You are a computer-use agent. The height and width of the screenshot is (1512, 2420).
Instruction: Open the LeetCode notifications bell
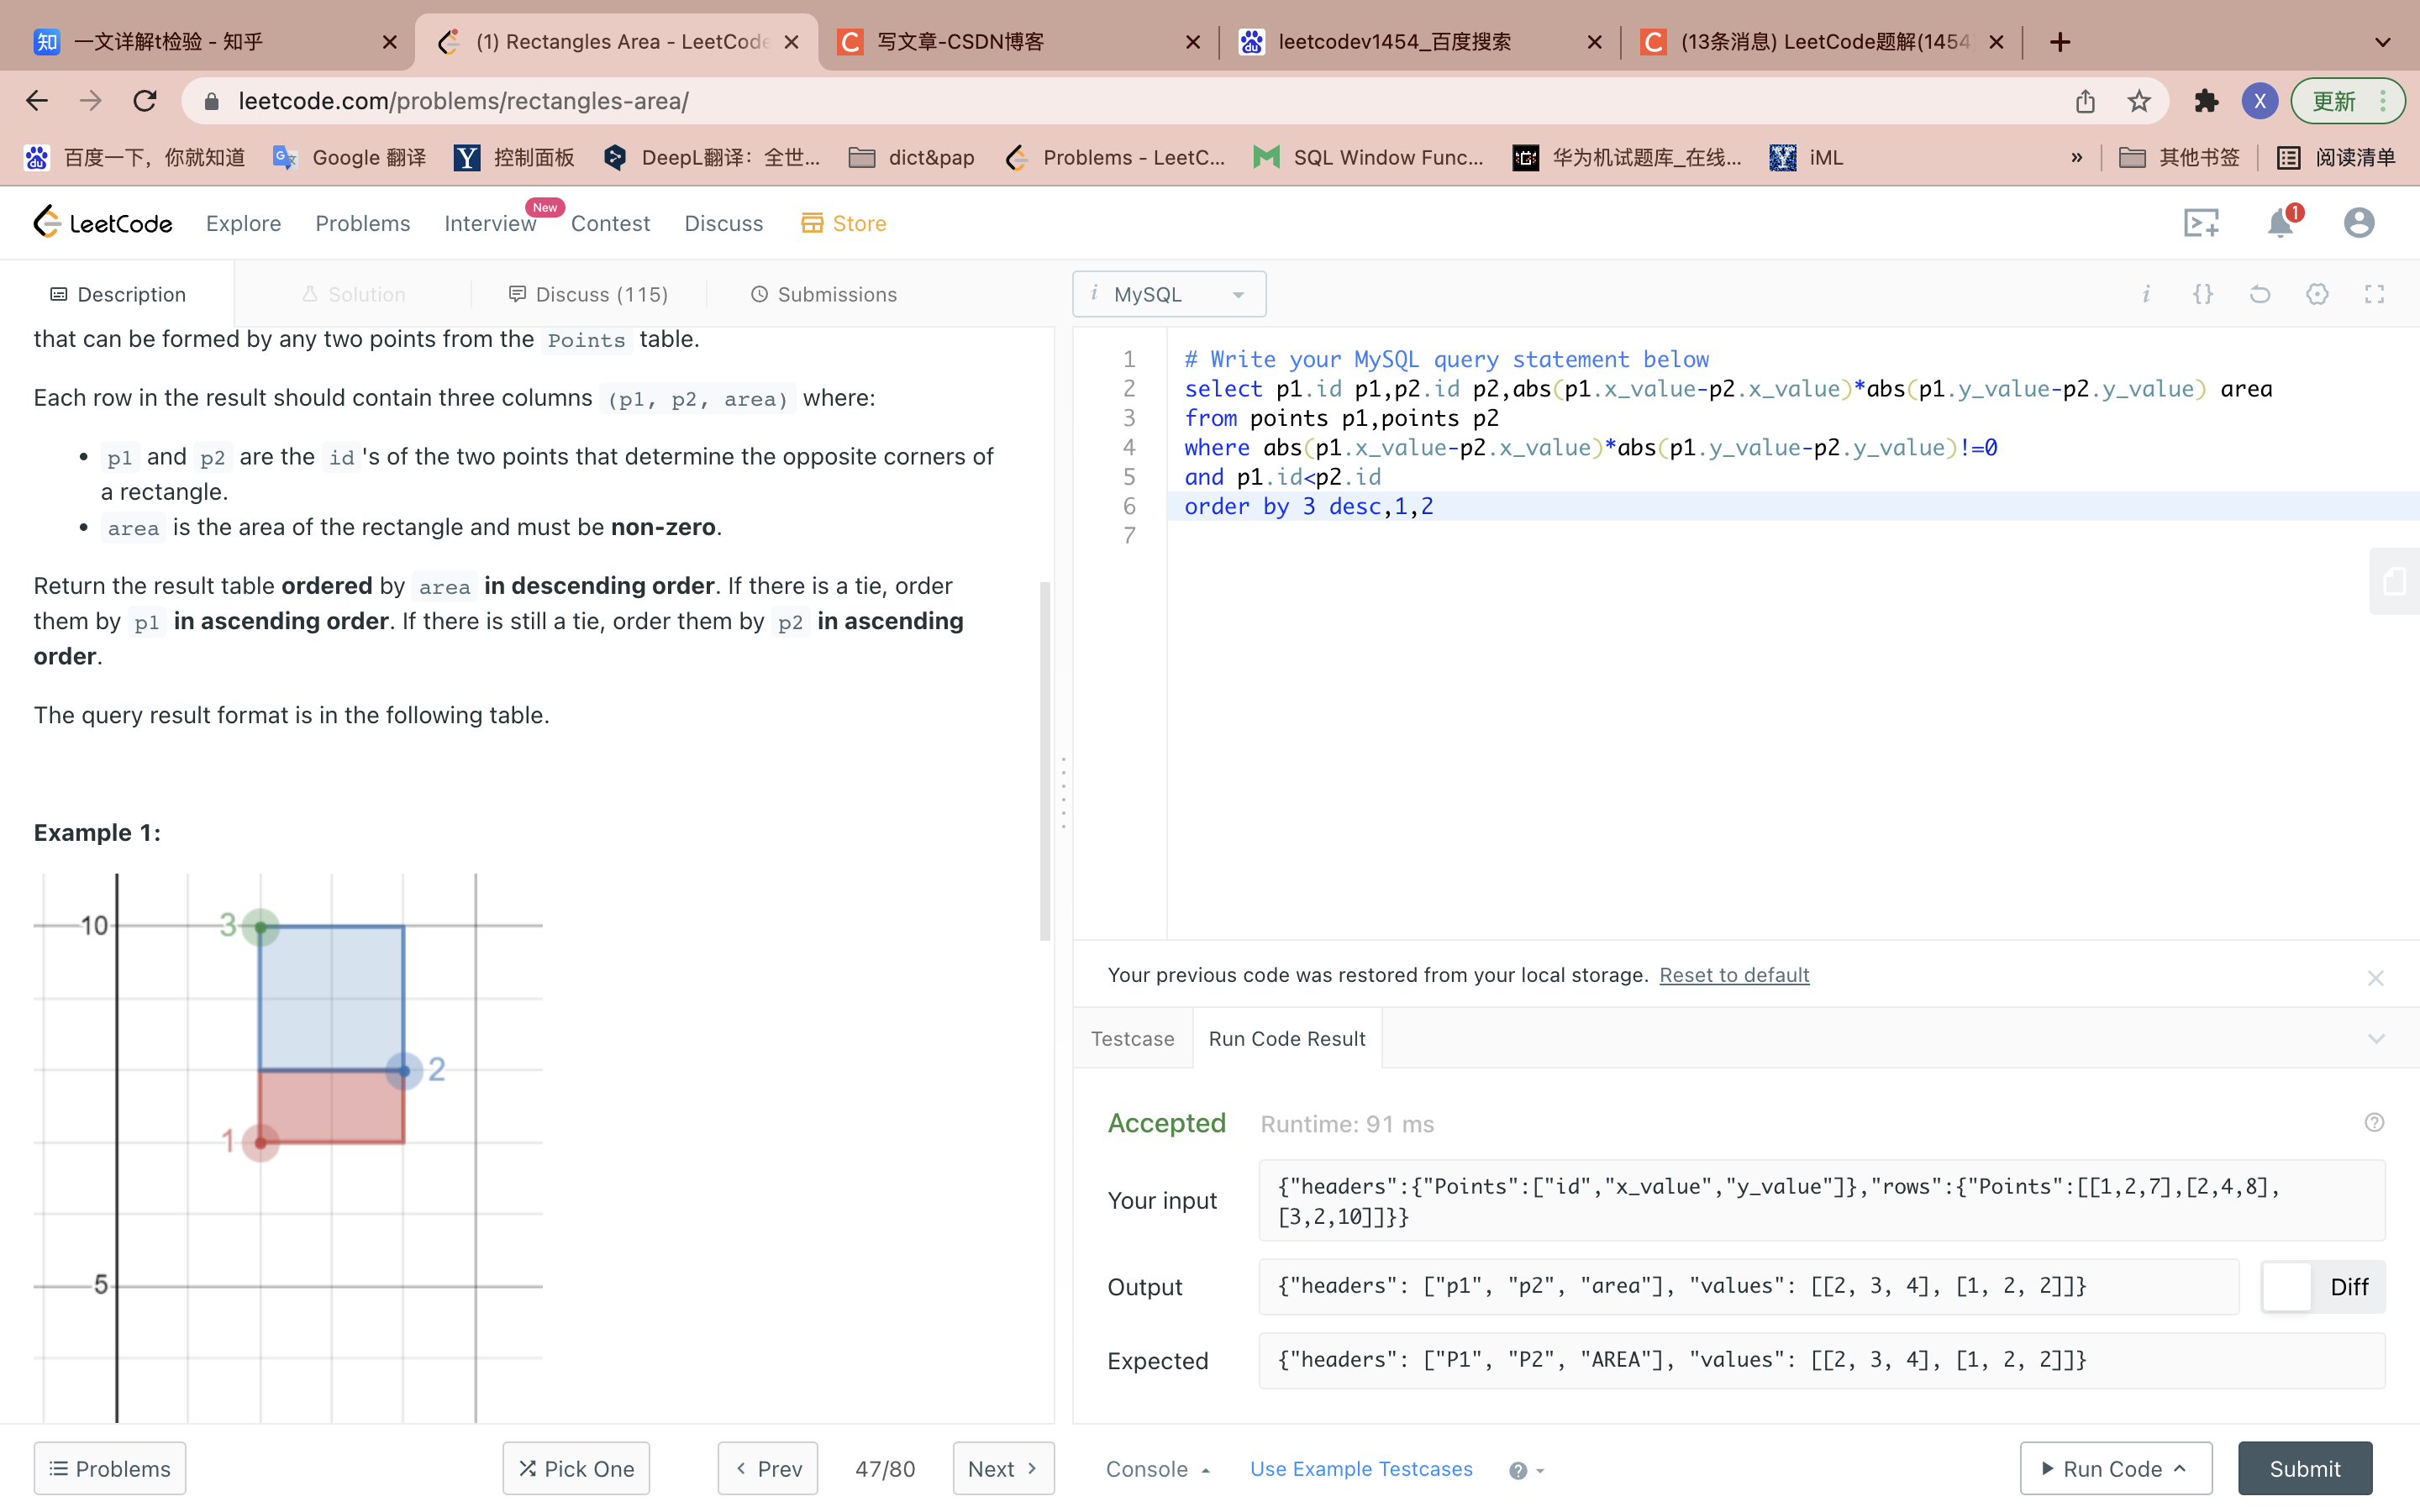click(2279, 223)
